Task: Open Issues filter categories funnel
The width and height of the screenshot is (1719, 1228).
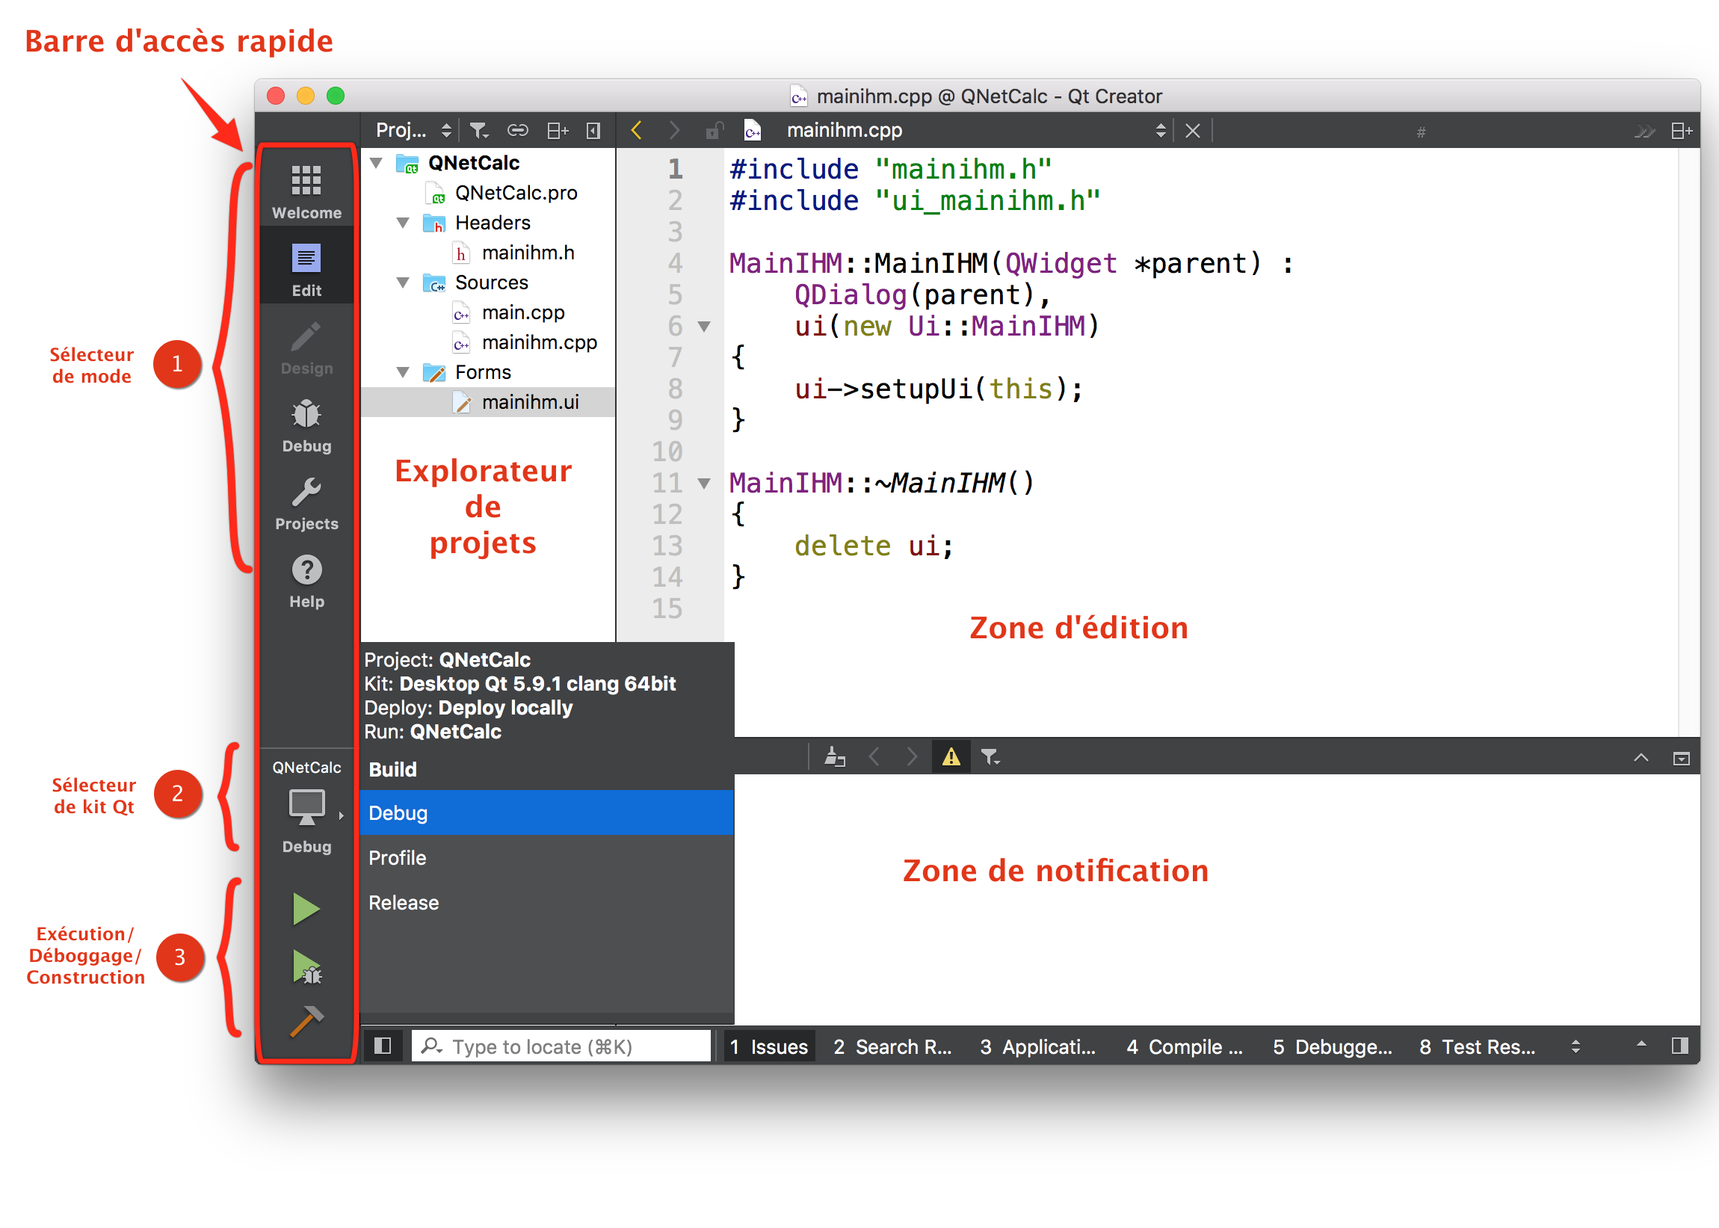Action: click(990, 756)
